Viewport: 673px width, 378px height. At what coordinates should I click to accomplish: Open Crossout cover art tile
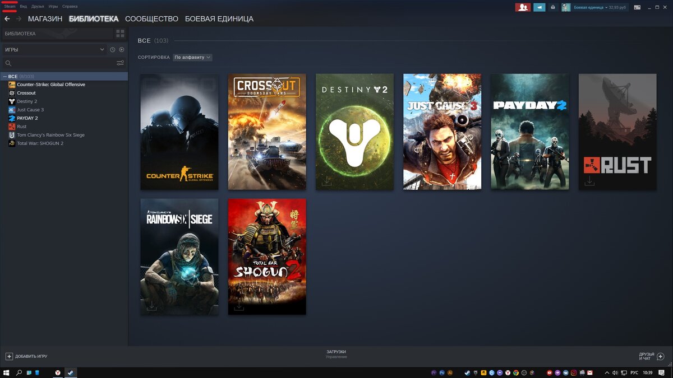tap(267, 132)
